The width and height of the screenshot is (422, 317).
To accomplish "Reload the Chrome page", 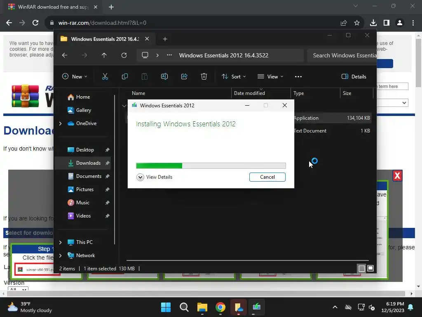I will [x=35, y=23].
